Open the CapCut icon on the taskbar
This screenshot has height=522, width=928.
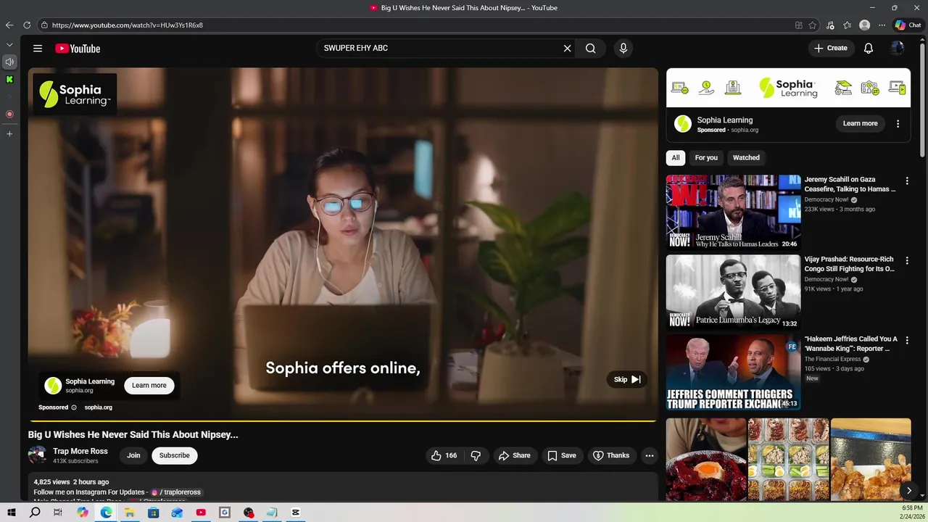[x=296, y=513]
